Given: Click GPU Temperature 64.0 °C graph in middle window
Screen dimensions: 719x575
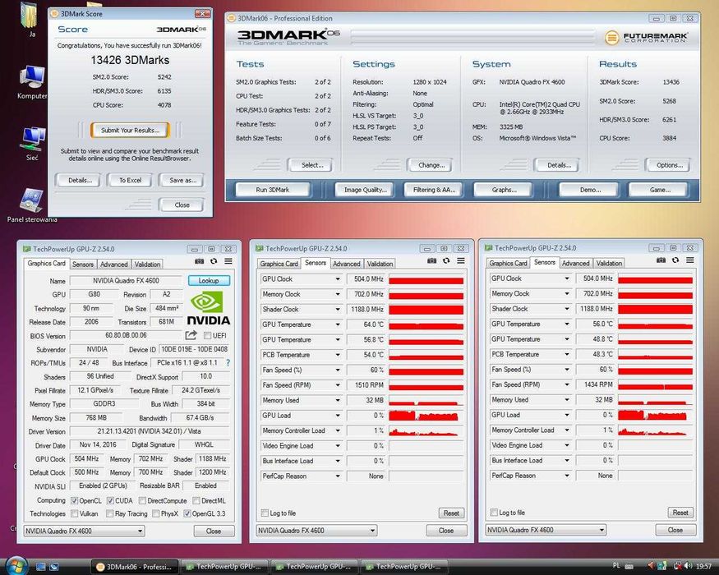Looking at the screenshot, I should (426, 324).
